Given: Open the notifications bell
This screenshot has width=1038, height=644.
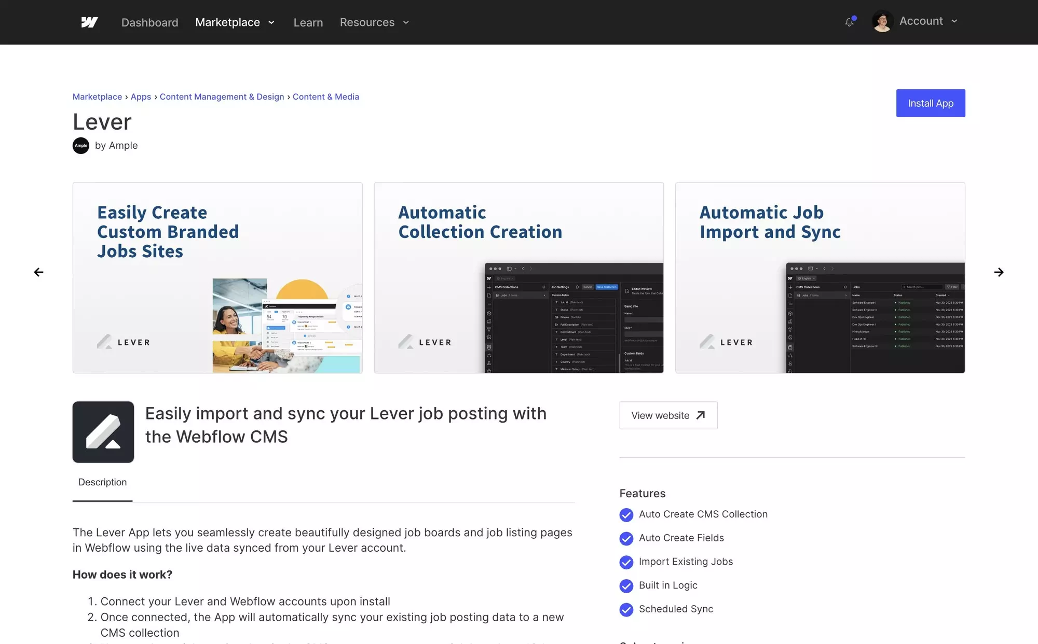Looking at the screenshot, I should (849, 22).
